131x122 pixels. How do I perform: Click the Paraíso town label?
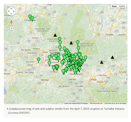tap(100, 82)
